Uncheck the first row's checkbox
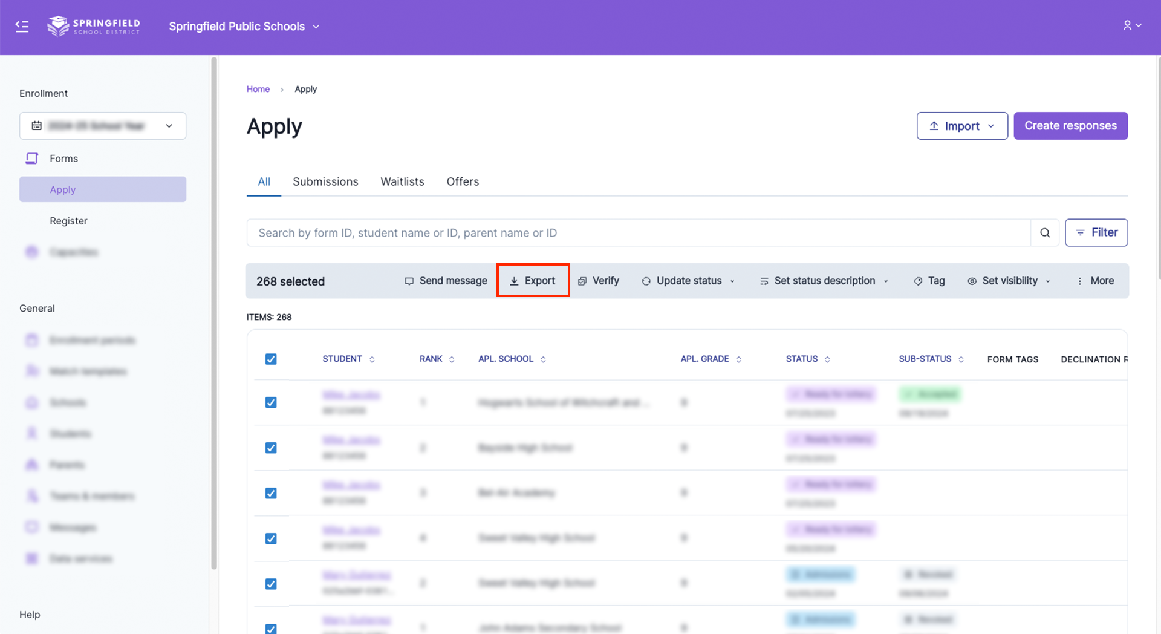The image size is (1161, 634). click(x=271, y=403)
